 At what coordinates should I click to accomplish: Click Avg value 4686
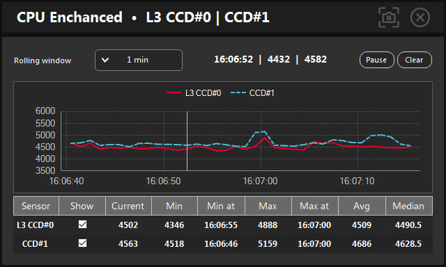pyautogui.click(x=362, y=244)
